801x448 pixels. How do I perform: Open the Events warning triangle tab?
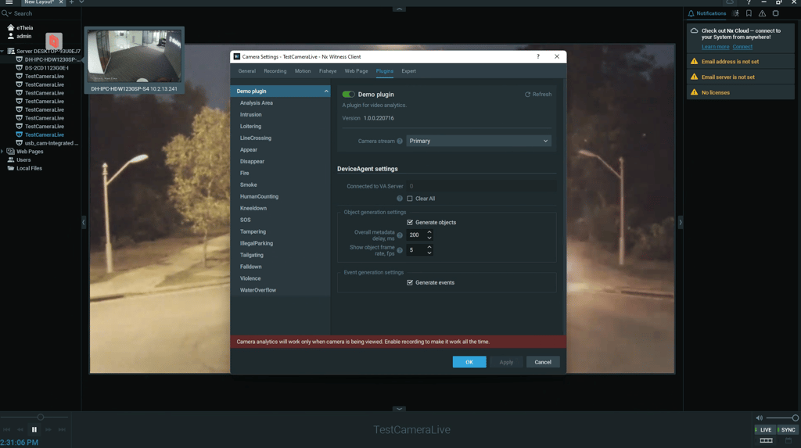tap(762, 13)
